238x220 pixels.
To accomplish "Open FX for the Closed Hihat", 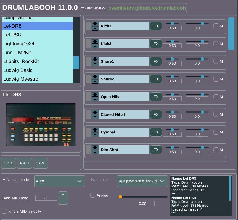I will 156,114.
